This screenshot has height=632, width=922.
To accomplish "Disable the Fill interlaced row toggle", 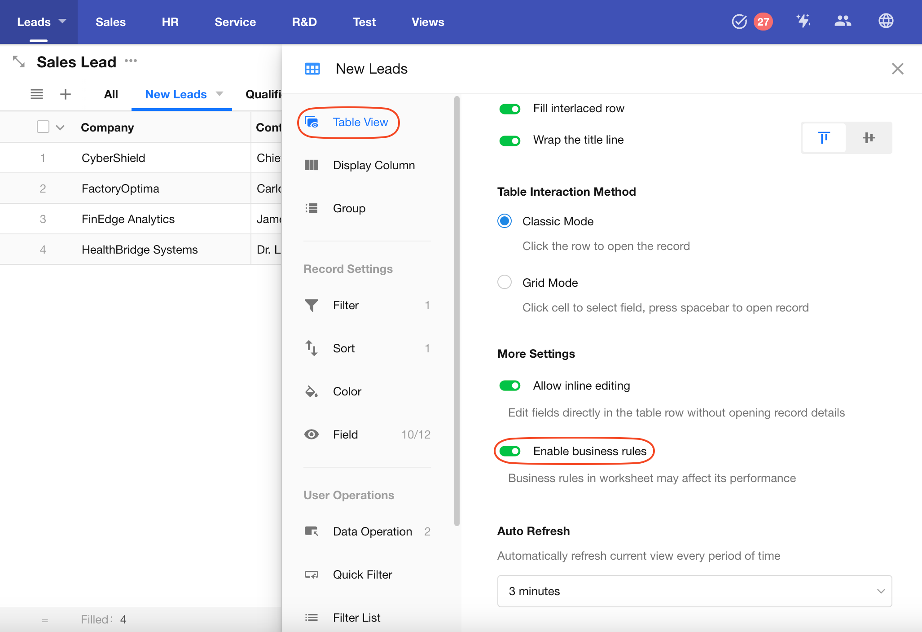I will 509,109.
